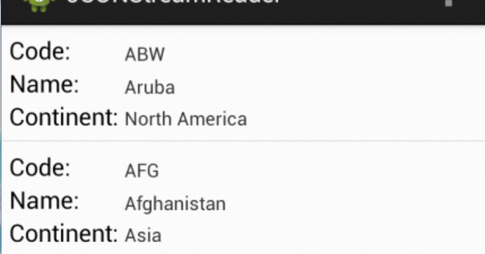Click the Afghanistan country name
The width and height of the screenshot is (485, 254).
pyautogui.click(x=175, y=204)
